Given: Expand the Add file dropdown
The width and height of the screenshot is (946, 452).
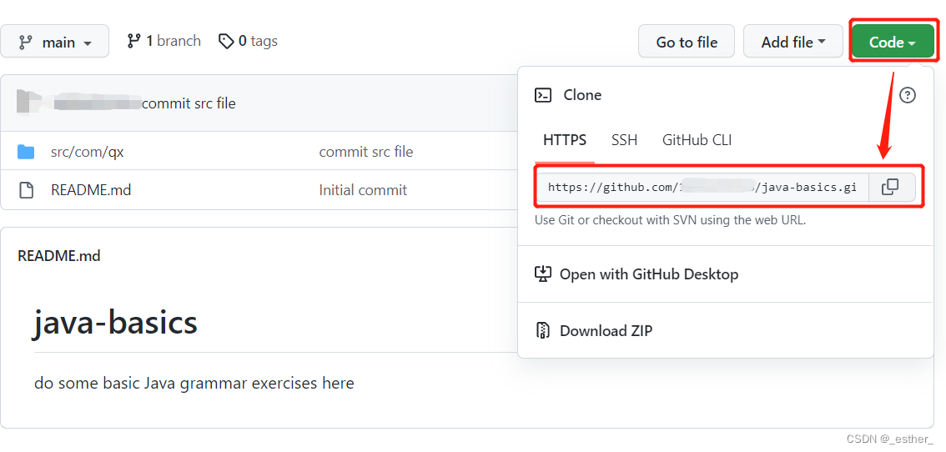Looking at the screenshot, I should [793, 42].
